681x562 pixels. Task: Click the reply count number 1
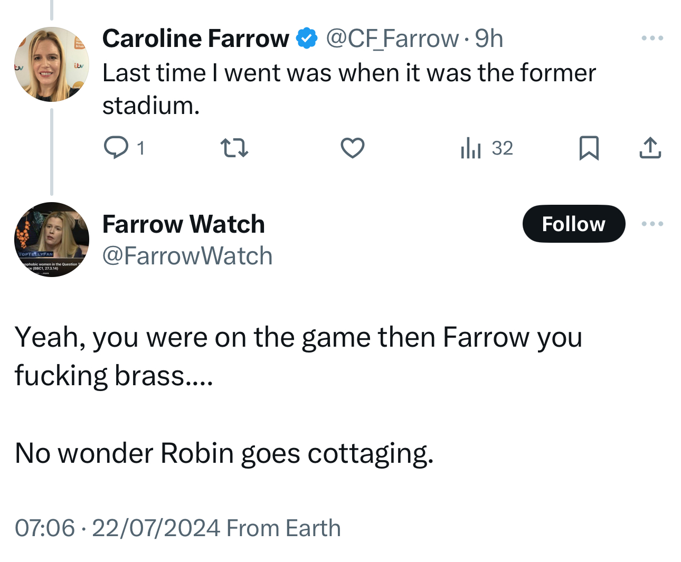(x=140, y=148)
